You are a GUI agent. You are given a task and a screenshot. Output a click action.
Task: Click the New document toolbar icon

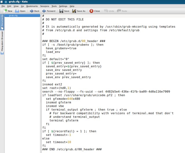(5, 11)
